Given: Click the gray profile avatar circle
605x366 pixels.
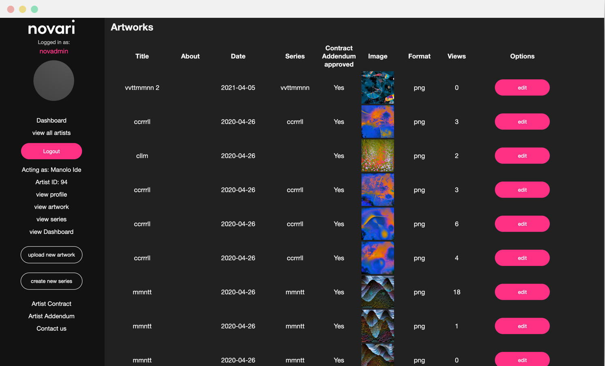Looking at the screenshot, I should point(54,81).
